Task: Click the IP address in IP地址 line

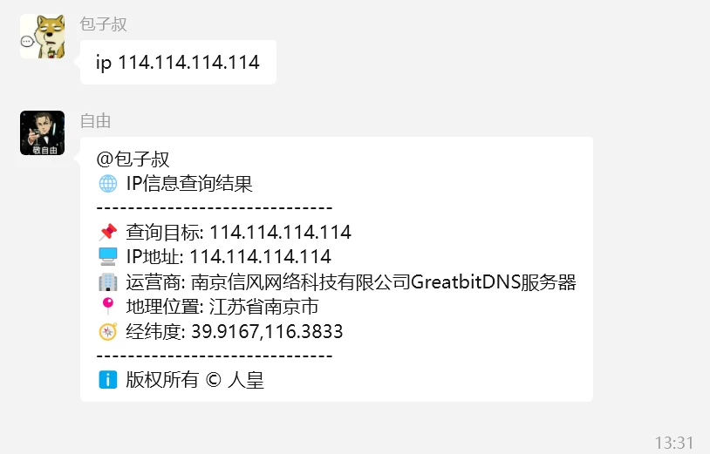Action: (x=261, y=256)
